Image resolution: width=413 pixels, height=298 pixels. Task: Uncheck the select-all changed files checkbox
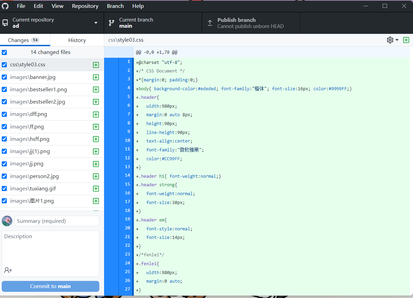pyautogui.click(x=4, y=52)
